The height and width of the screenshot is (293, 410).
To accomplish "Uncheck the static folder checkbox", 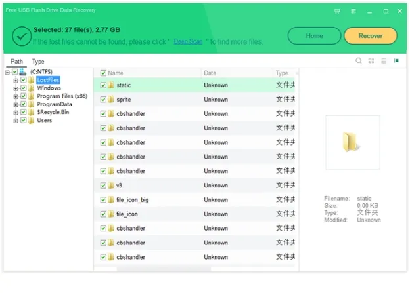I will [103, 85].
